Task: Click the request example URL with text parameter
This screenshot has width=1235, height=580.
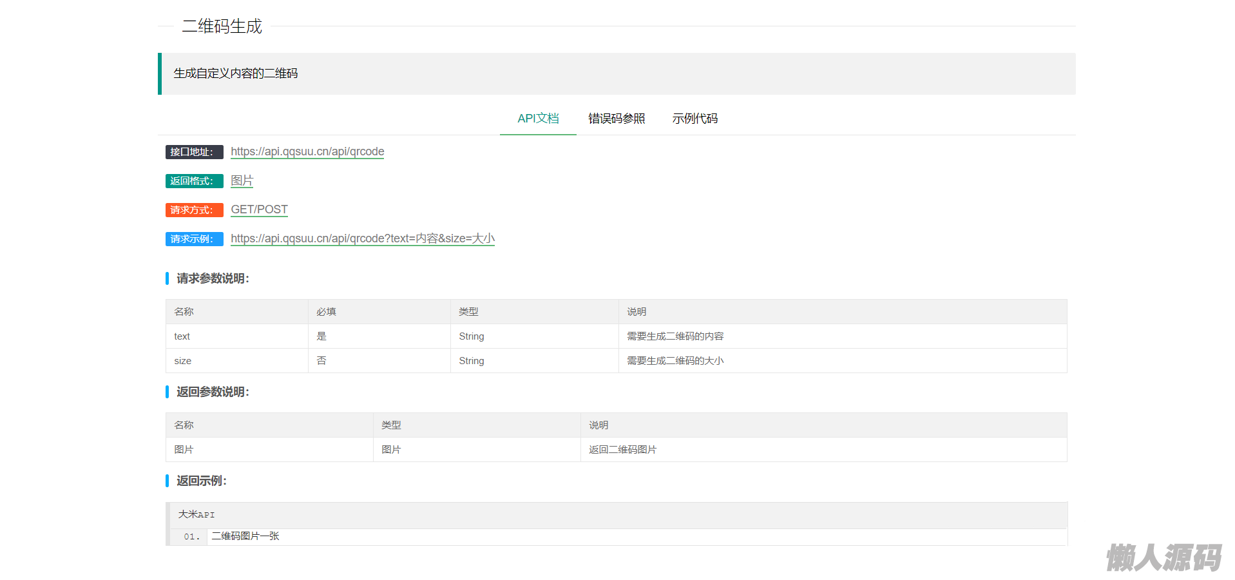Action: (x=362, y=238)
